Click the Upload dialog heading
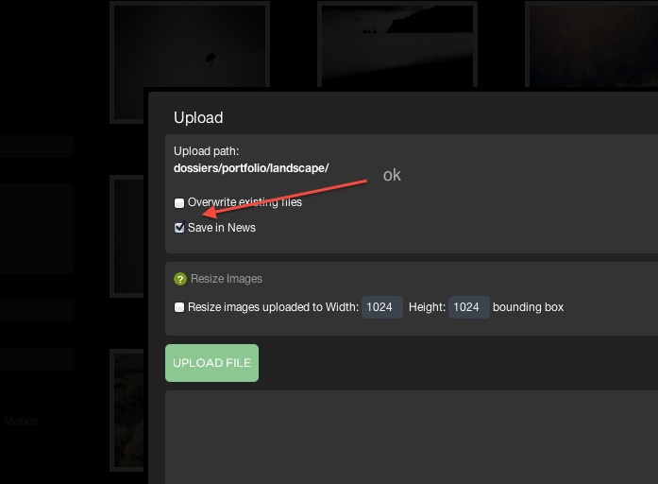This screenshot has width=658, height=484. (198, 117)
